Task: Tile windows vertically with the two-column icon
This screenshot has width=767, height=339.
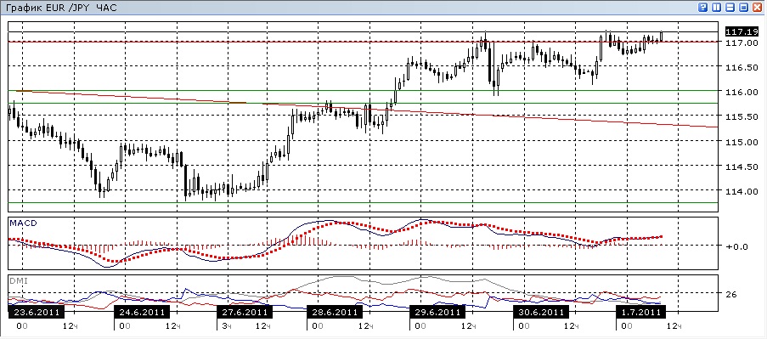Action: 717,8
